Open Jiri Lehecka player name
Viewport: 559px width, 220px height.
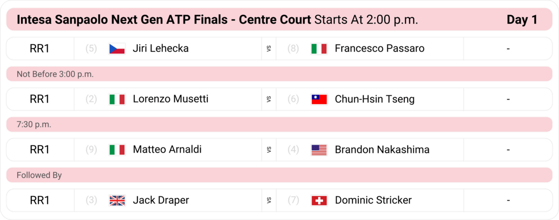pos(161,49)
